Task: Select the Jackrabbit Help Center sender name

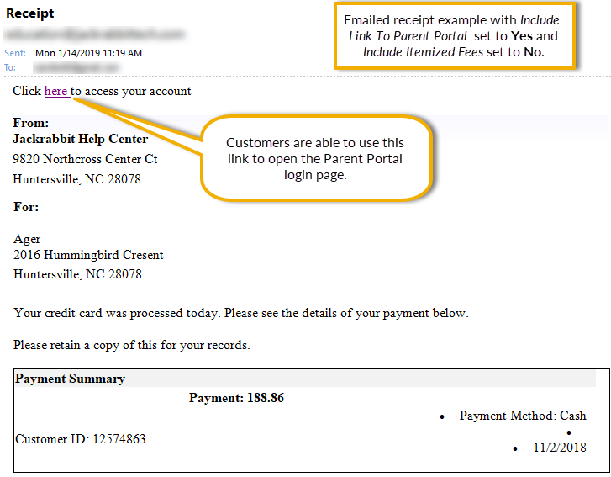Action: click(x=81, y=139)
